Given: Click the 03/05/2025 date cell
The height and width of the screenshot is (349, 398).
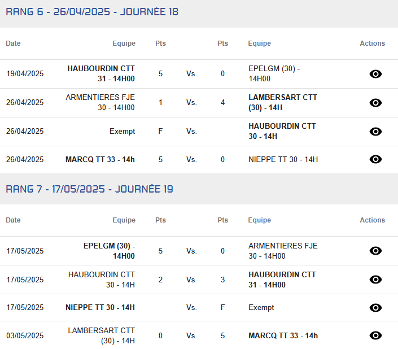Looking at the screenshot, I should pyautogui.click(x=25, y=335).
